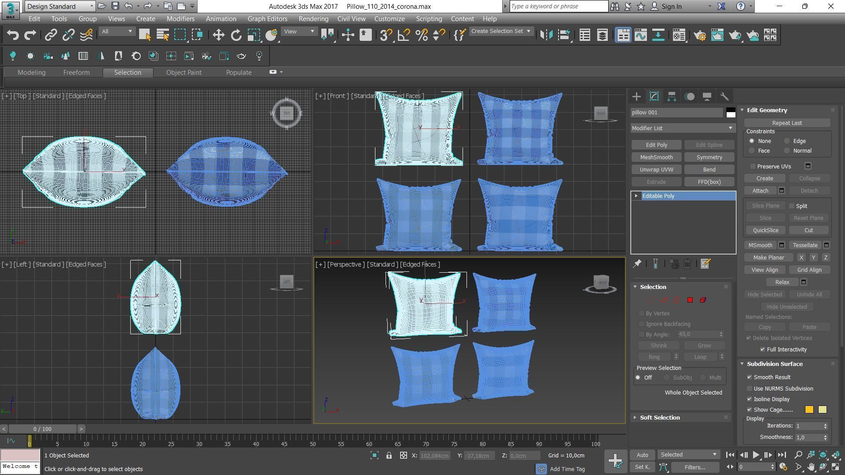Open the Material Editor icon

[679, 35]
